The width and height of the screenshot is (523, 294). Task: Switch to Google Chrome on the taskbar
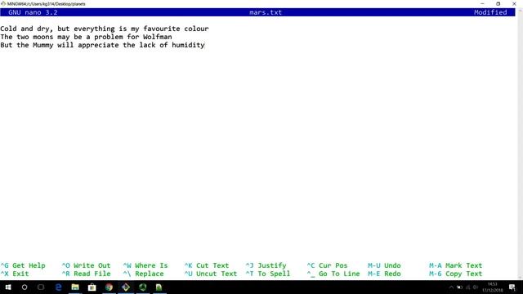pos(109,287)
